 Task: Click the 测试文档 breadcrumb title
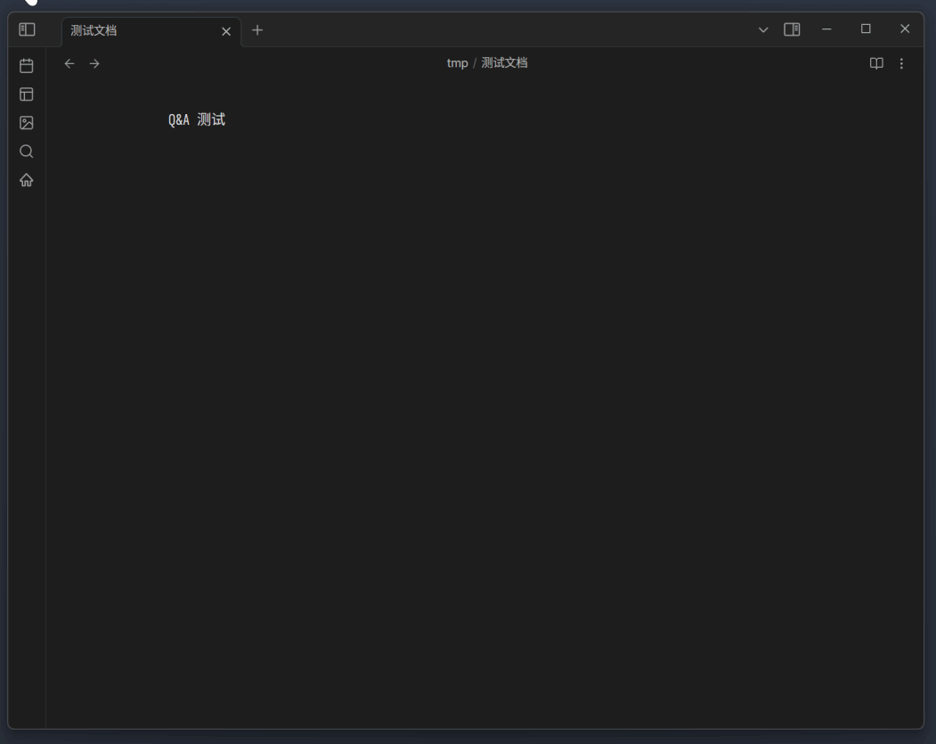click(x=504, y=63)
